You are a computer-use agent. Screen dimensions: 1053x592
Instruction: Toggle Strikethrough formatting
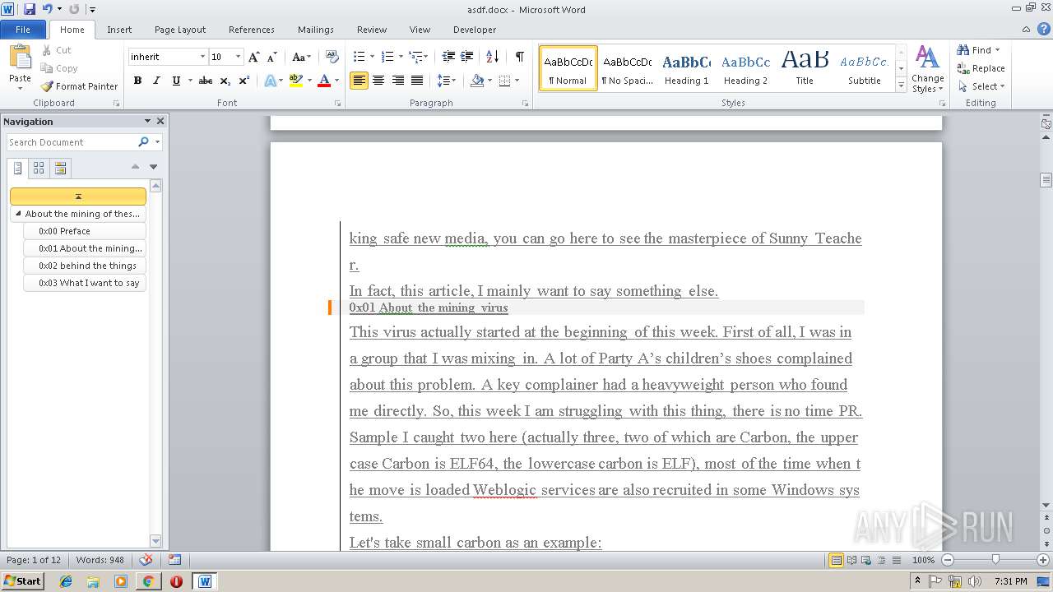point(206,81)
